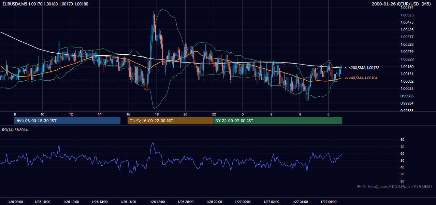The image size is (436, 205).
Task: Click the RSI 50 level label
Action: [x=402, y=160]
